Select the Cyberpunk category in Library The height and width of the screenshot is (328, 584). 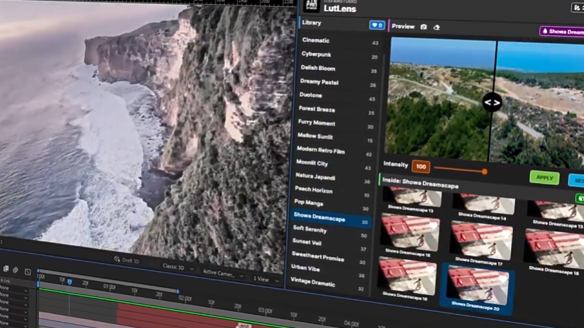point(316,54)
